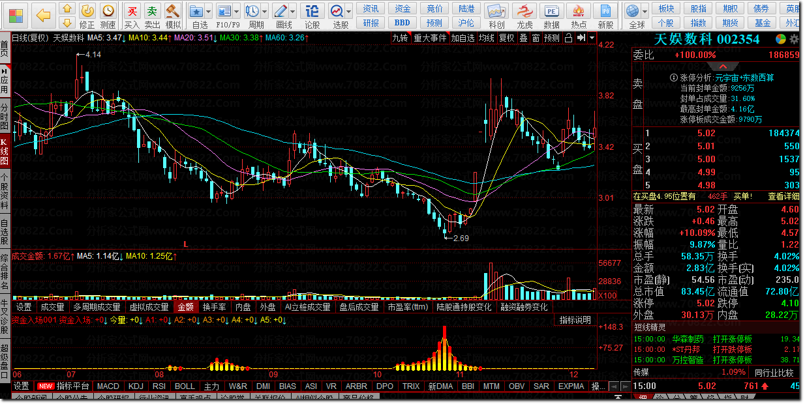
Task: Toggle the 均线 moving averages display
Action: [x=486, y=38]
